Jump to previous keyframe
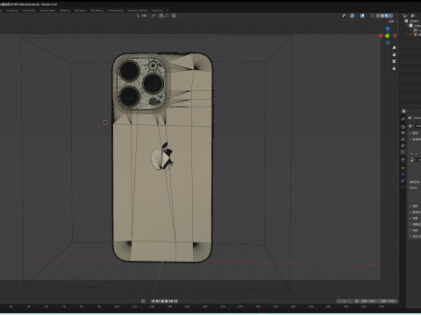 pos(158,301)
